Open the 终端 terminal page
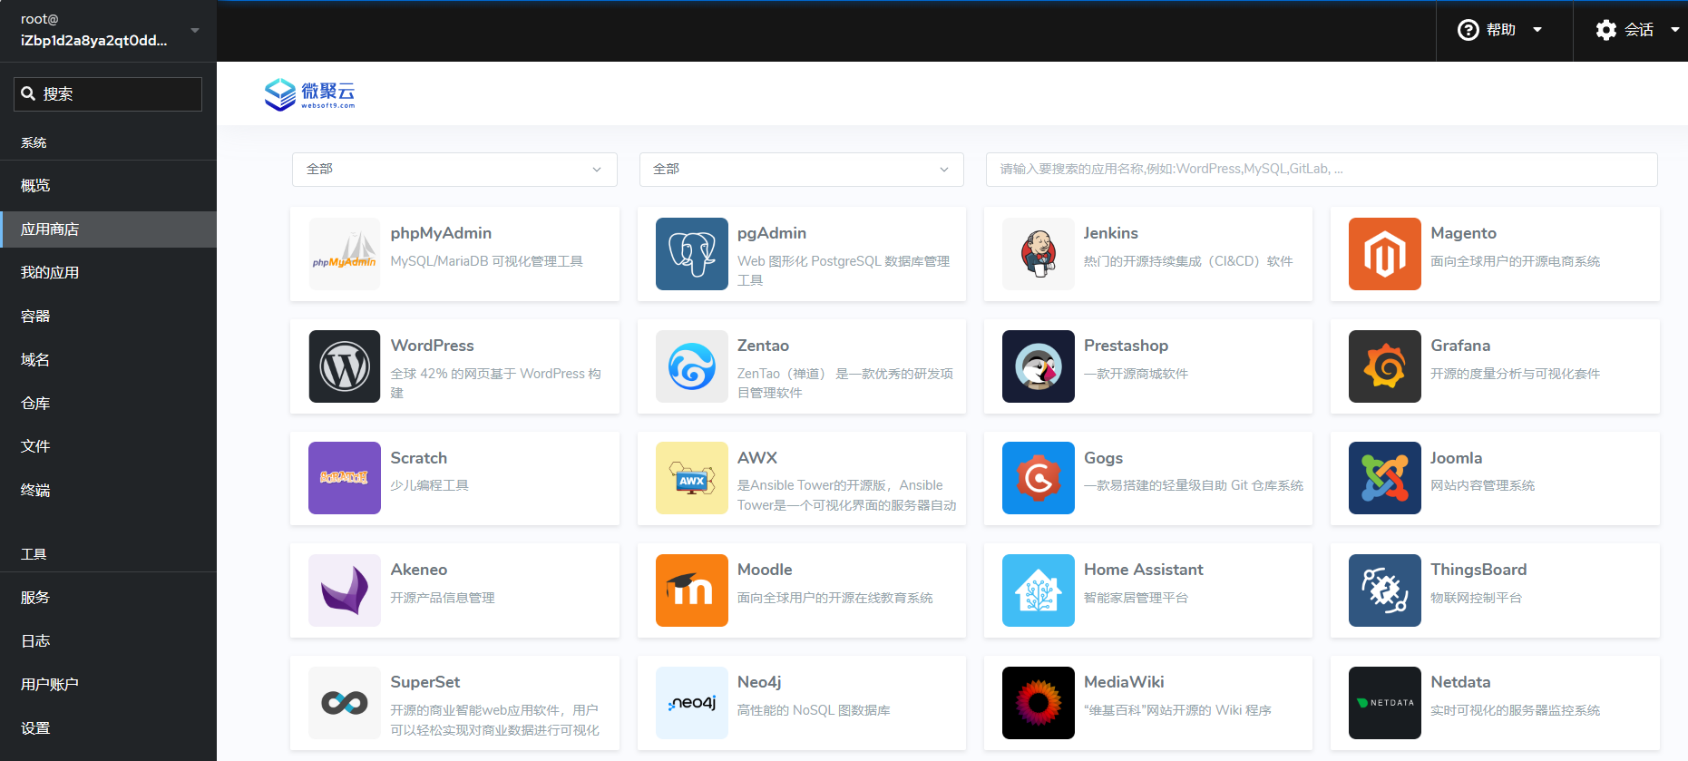 tap(35, 491)
